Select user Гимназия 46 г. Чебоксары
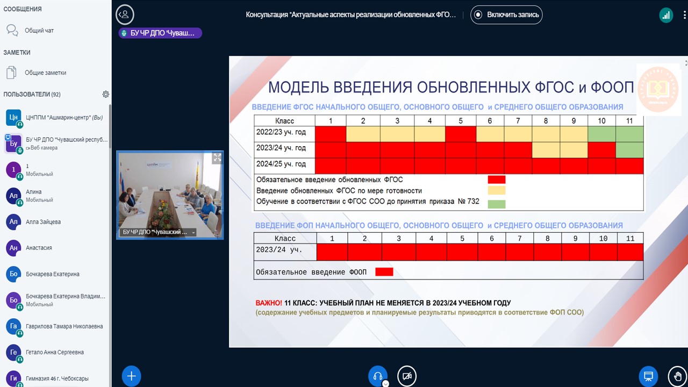The height and width of the screenshot is (387, 688). [x=55, y=378]
